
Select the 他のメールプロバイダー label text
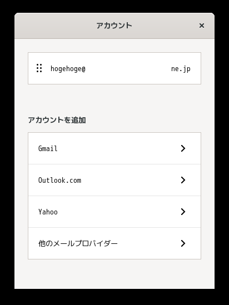78,243
